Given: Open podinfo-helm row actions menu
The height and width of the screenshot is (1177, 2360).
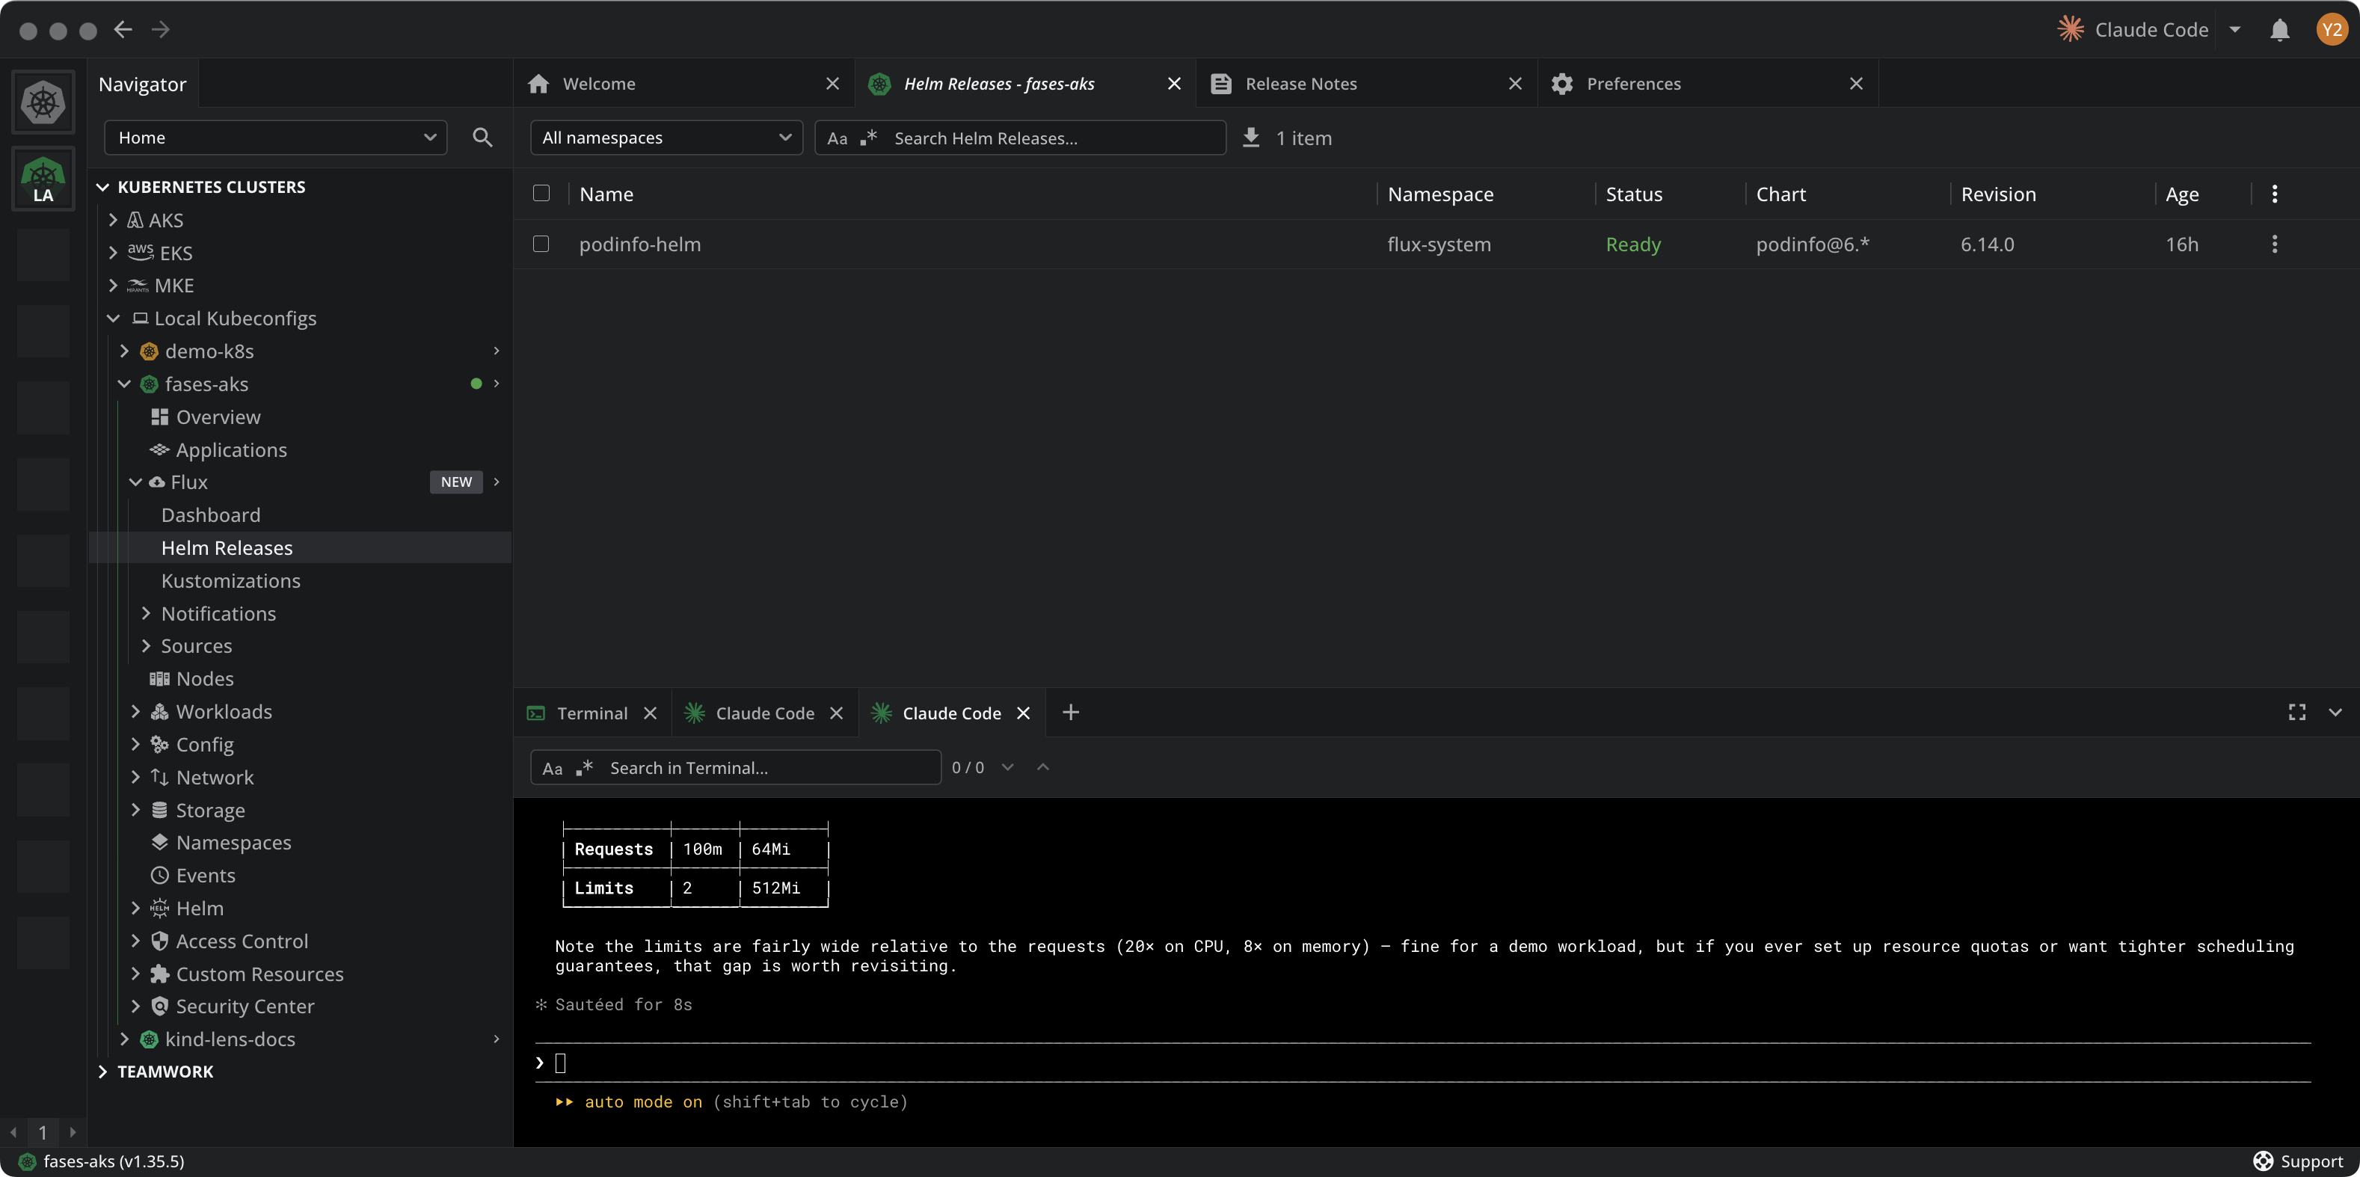Looking at the screenshot, I should coord(2275,244).
